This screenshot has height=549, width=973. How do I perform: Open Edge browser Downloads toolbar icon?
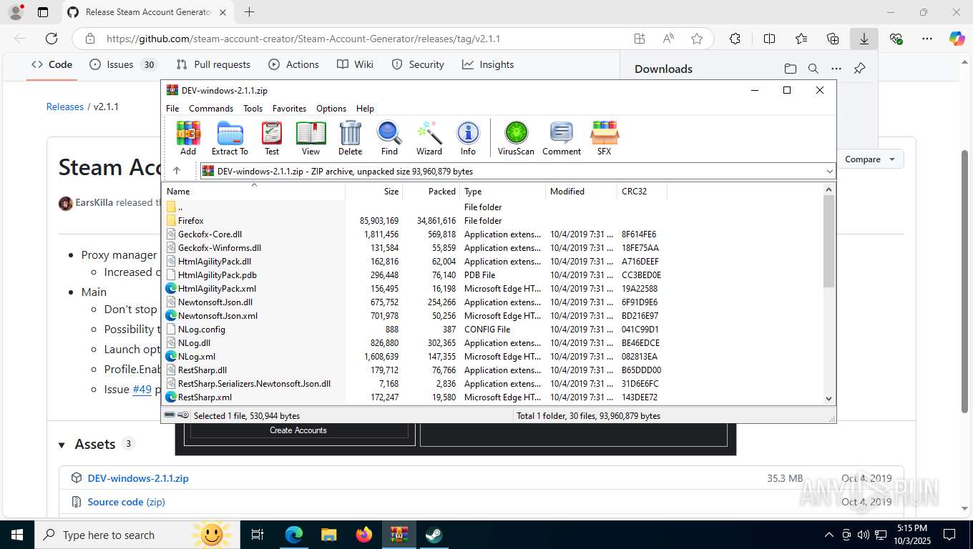click(864, 39)
